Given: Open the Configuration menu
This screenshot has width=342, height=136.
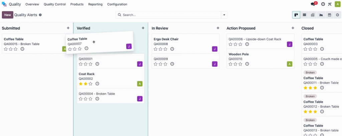Looking at the screenshot, I should 117,4.
